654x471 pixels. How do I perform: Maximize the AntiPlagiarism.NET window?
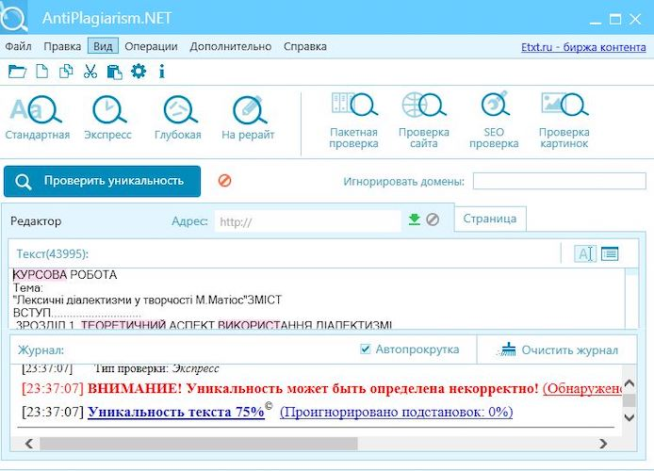(615, 19)
